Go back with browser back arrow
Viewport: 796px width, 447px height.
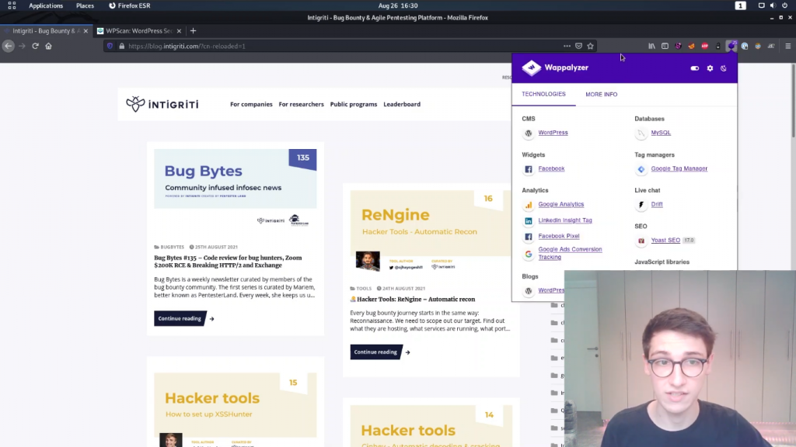8,46
